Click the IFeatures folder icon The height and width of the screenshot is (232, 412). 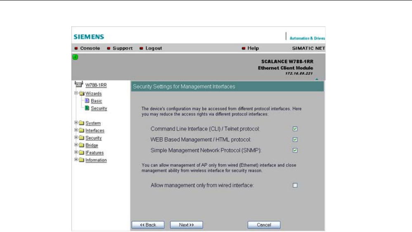click(81, 152)
